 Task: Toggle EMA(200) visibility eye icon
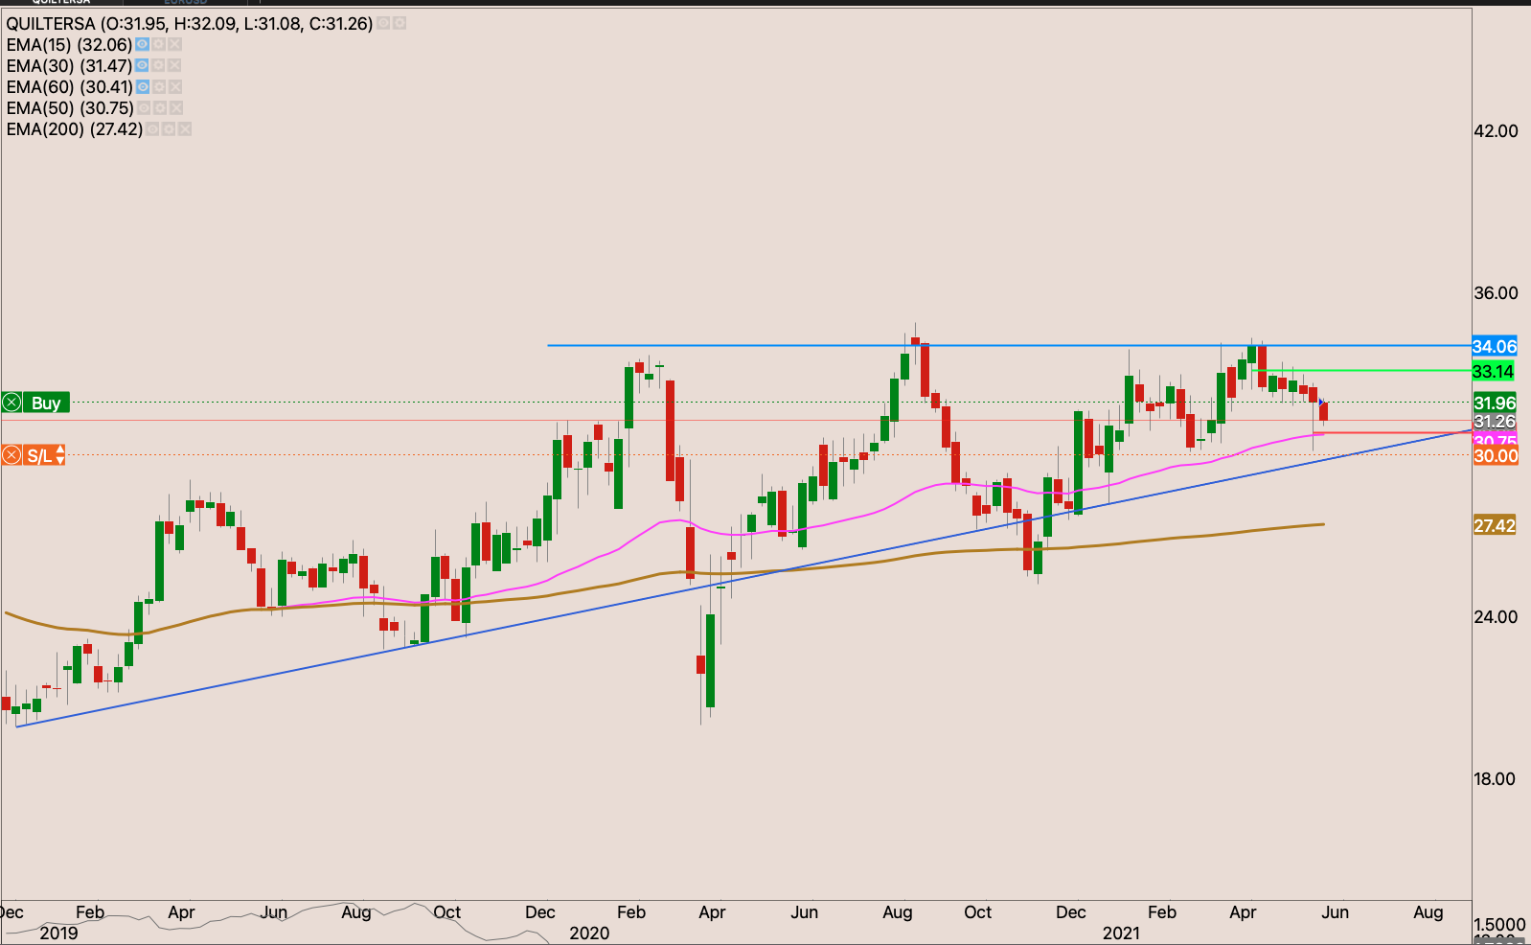coord(152,129)
